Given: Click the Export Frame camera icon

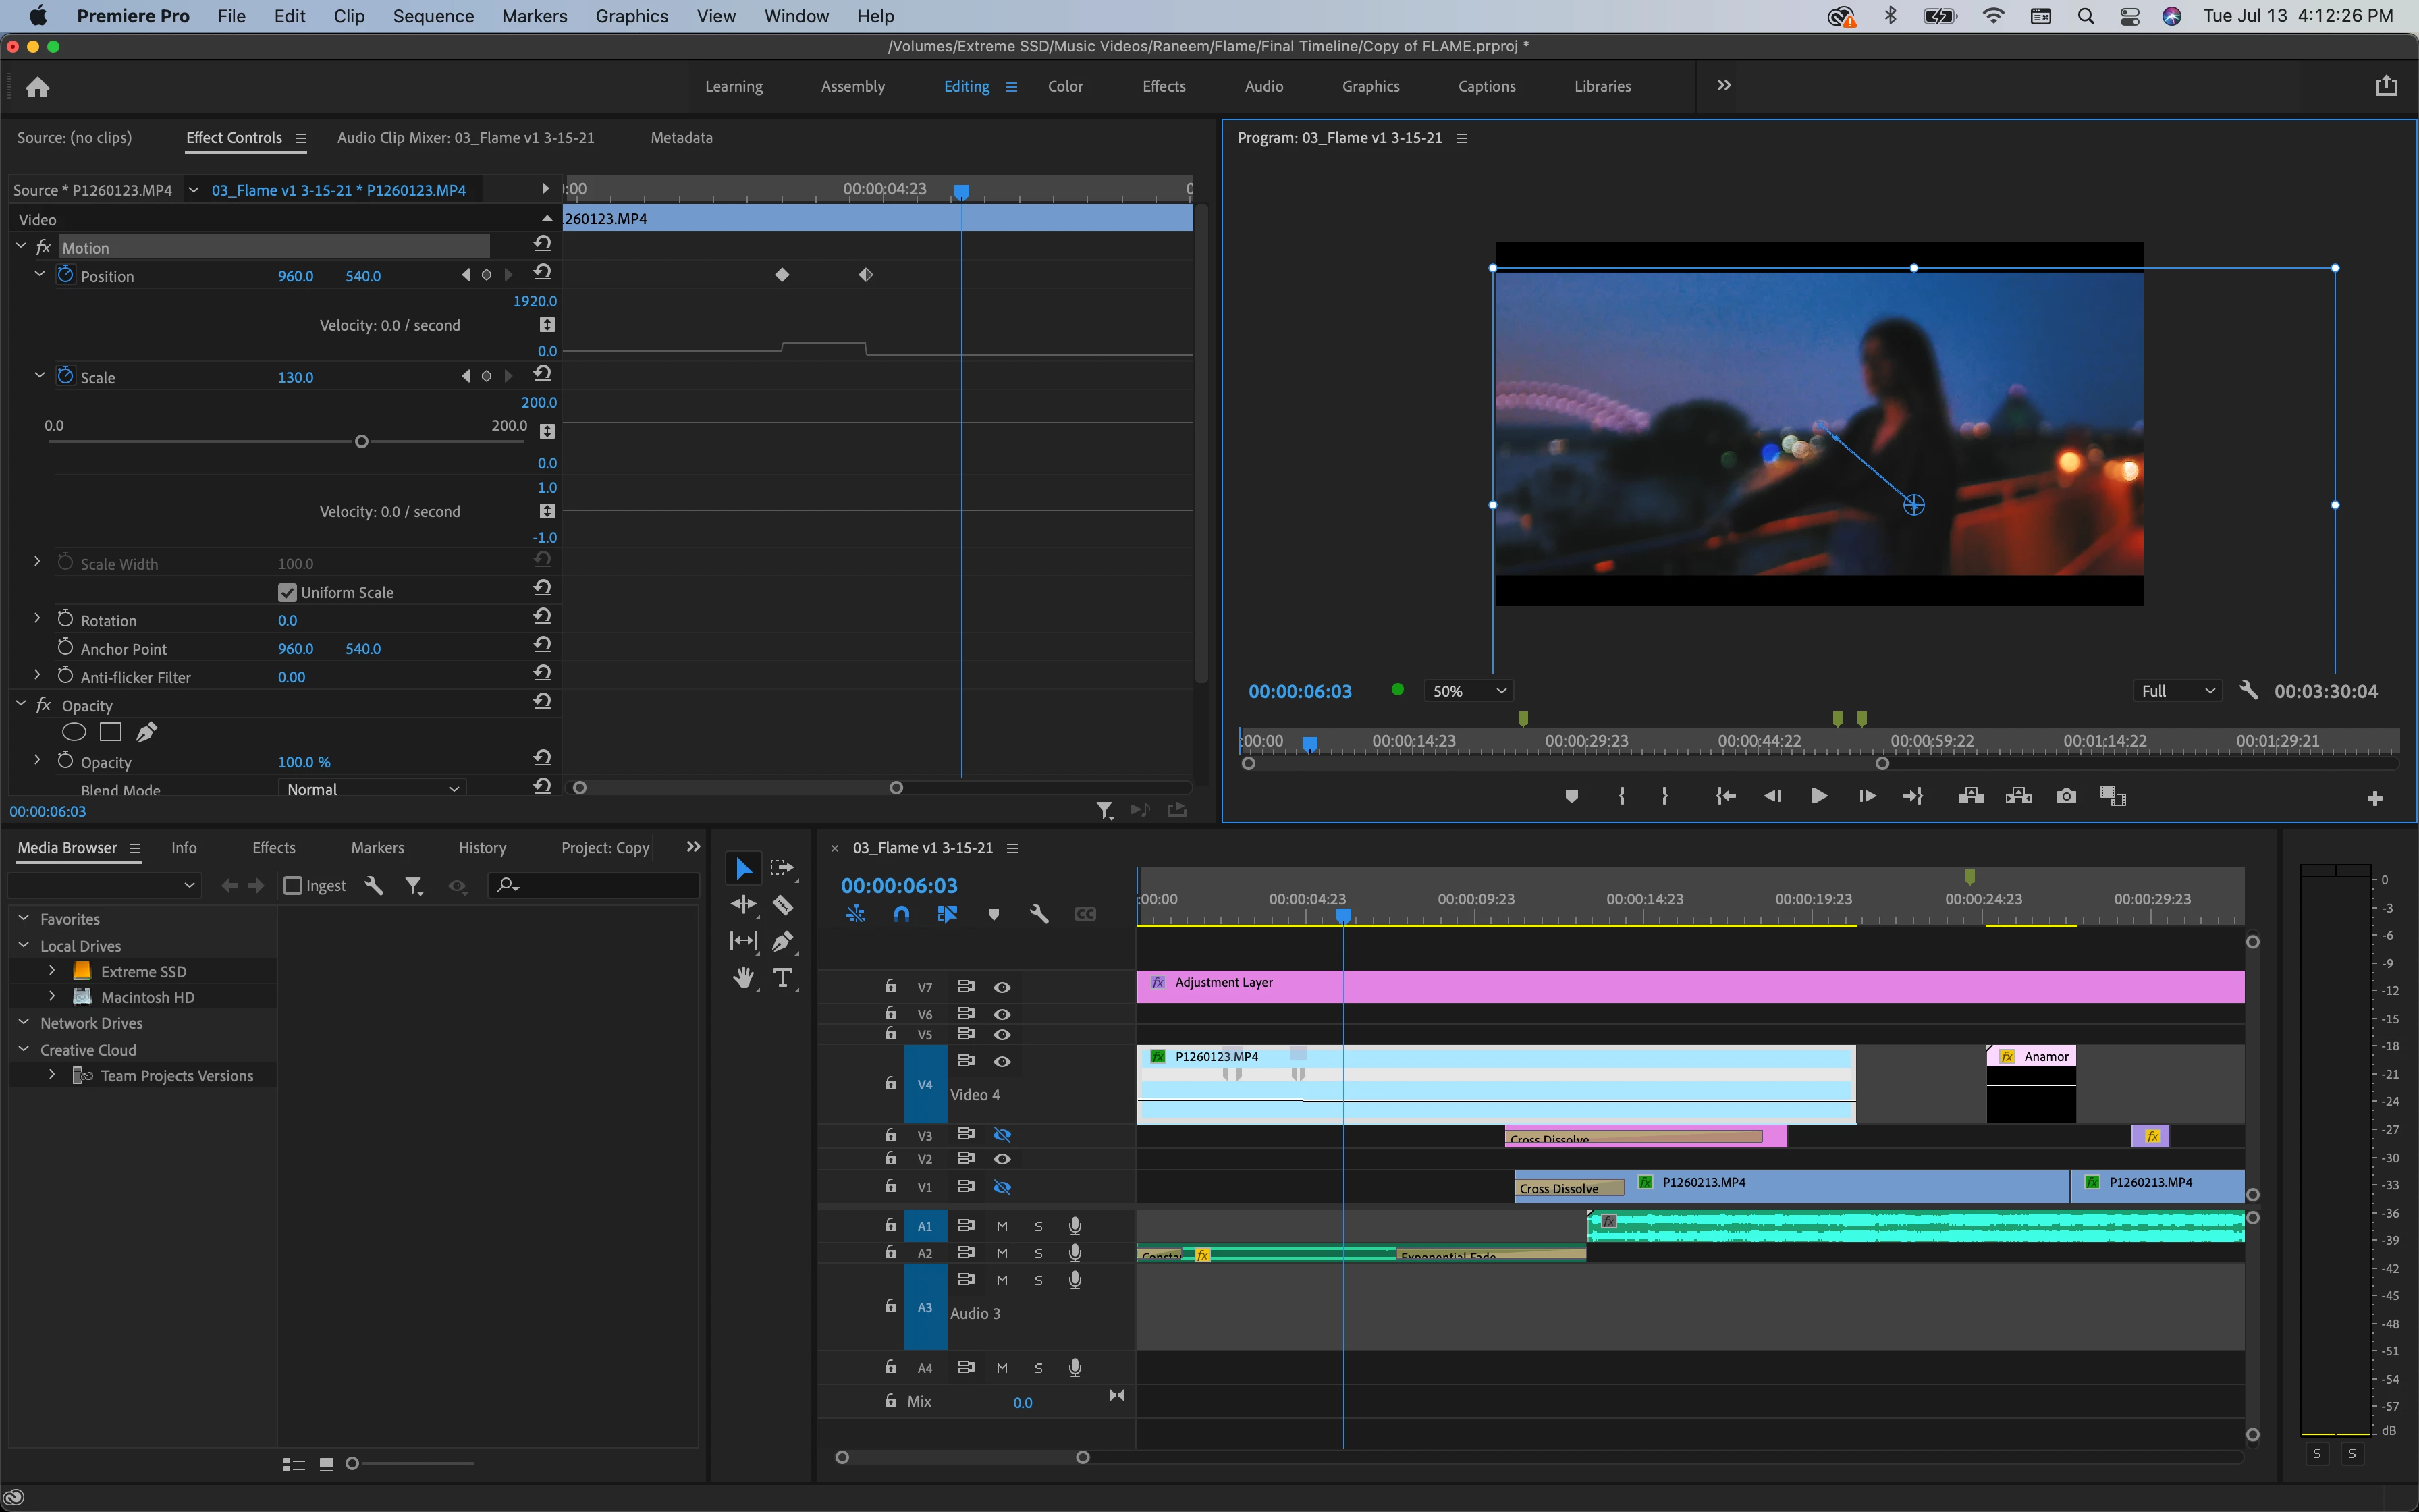Looking at the screenshot, I should [2066, 796].
